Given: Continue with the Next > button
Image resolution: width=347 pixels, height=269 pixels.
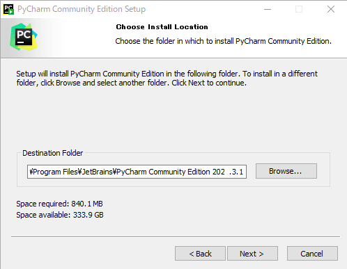Looking at the screenshot, I should [252, 254].
